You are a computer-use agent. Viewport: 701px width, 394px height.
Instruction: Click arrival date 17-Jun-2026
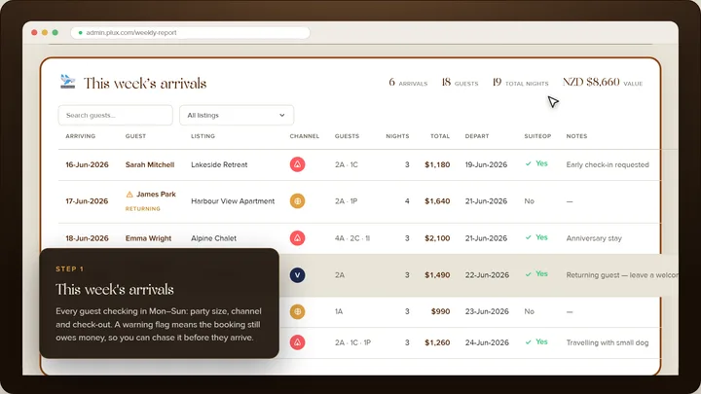click(x=87, y=201)
